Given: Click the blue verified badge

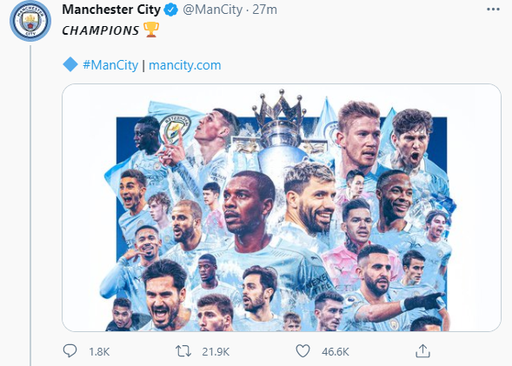Looking at the screenshot, I should click(x=170, y=10).
